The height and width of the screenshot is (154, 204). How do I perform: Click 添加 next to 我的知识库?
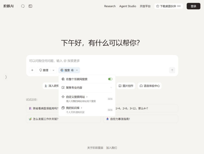[x=110, y=110]
